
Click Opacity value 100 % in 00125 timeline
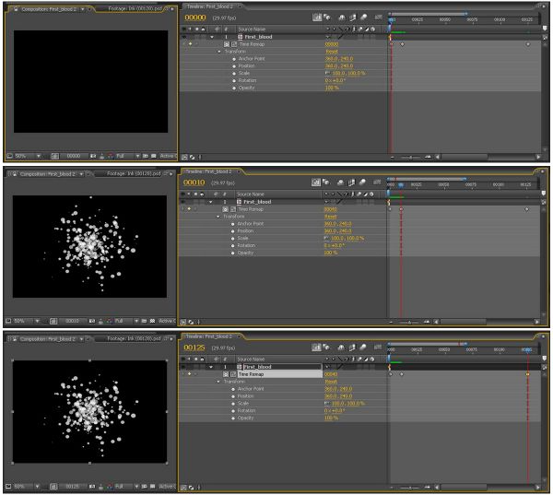tap(331, 418)
